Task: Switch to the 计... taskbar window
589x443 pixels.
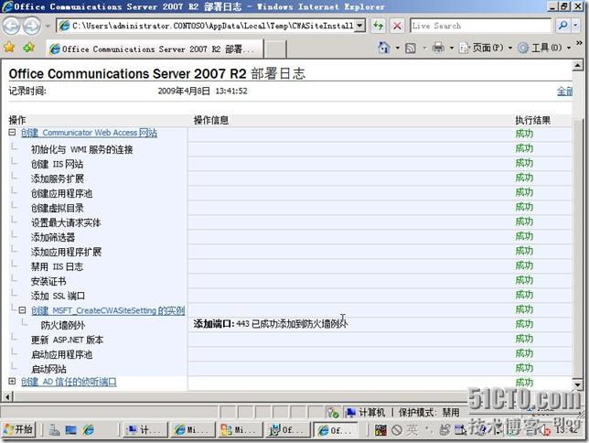Action: pyautogui.click(x=145, y=429)
